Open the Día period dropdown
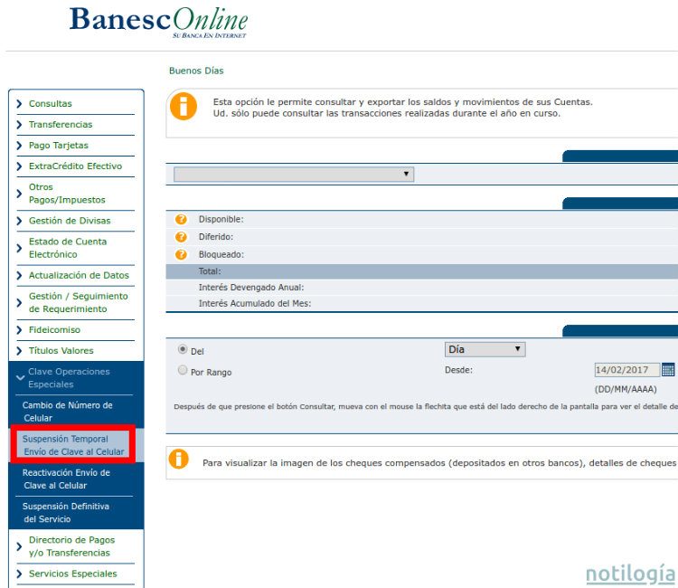The image size is (678, 588). 485,349
